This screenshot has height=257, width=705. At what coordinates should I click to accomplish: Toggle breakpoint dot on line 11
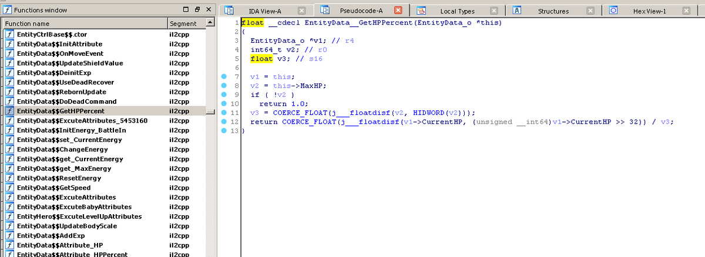point(224,113)
